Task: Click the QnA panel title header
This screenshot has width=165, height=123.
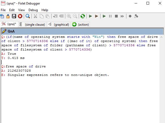Action: pyautogui.click(x=82, y=31)
